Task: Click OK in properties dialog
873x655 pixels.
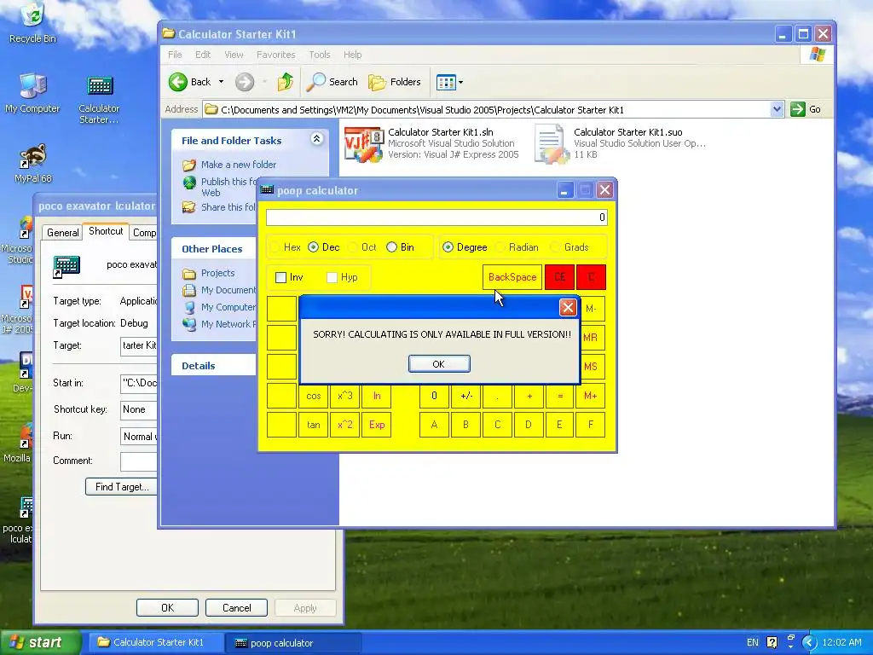Action: 168,607
